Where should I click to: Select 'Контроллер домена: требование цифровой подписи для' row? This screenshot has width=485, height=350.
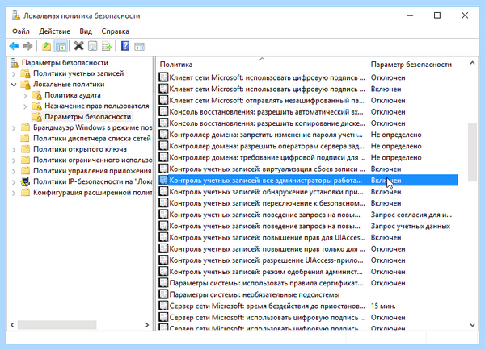pos(308,157)
